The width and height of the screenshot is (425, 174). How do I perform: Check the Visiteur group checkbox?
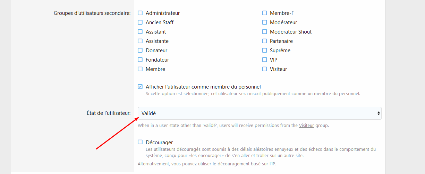coord(264,69)
